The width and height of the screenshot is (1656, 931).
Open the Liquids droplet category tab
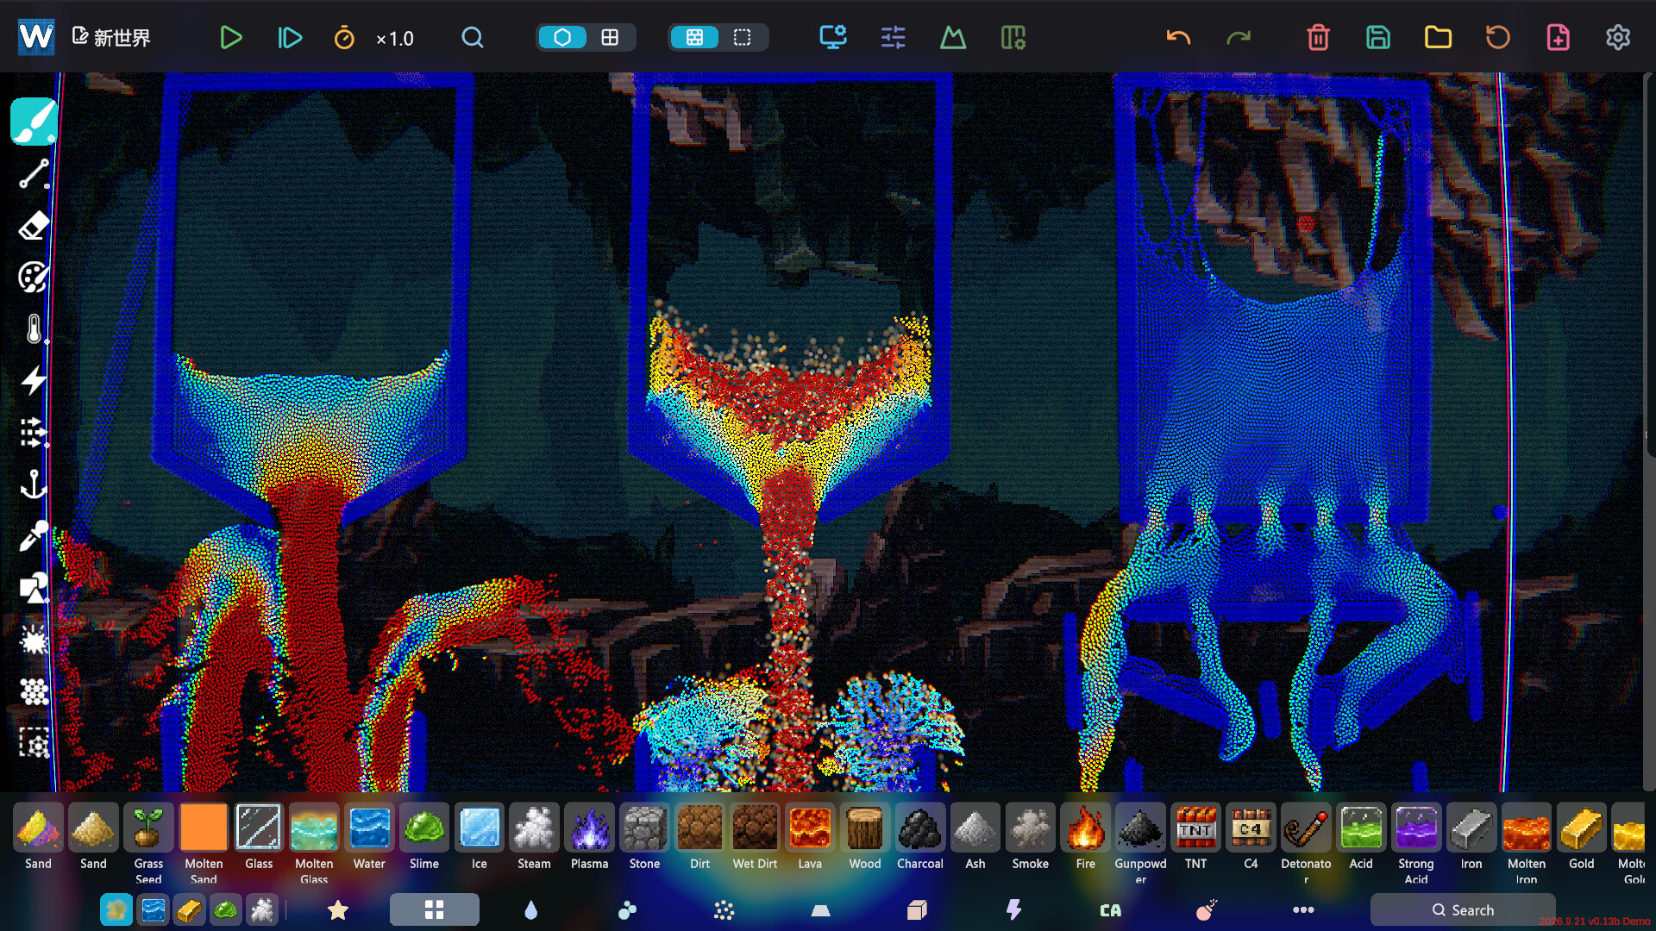tap(531, 909)
